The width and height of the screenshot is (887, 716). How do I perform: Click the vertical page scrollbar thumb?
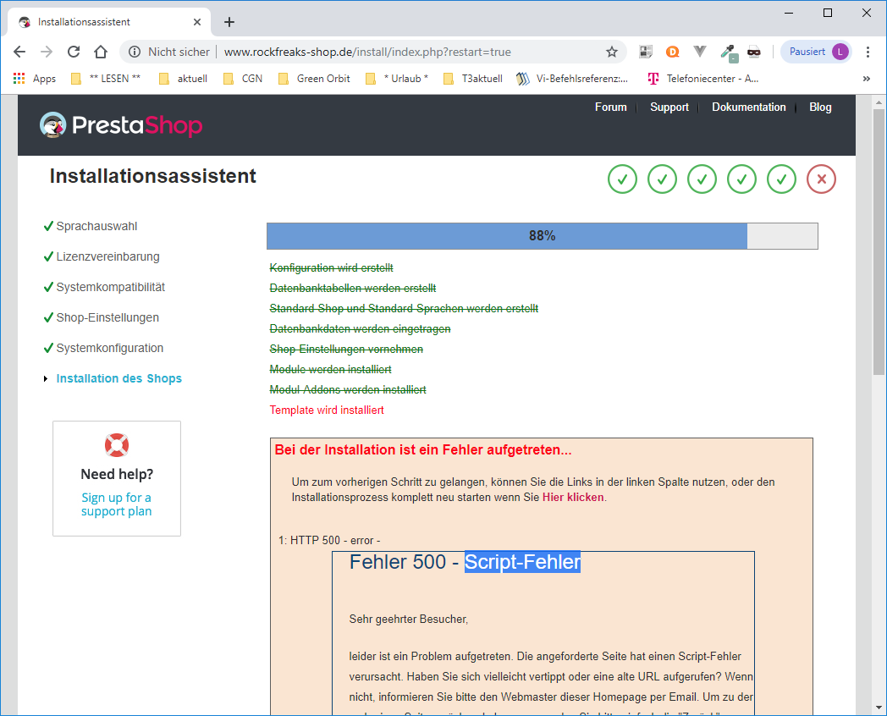point(879,242)
